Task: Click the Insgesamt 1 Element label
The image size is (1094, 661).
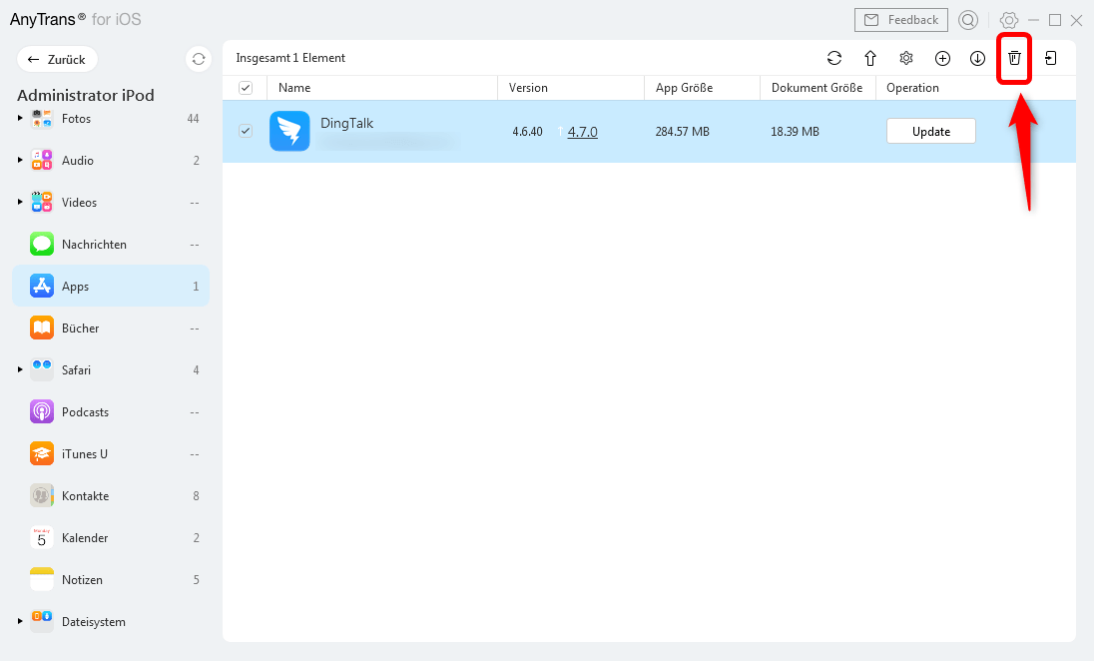Action: coord(290,58)
